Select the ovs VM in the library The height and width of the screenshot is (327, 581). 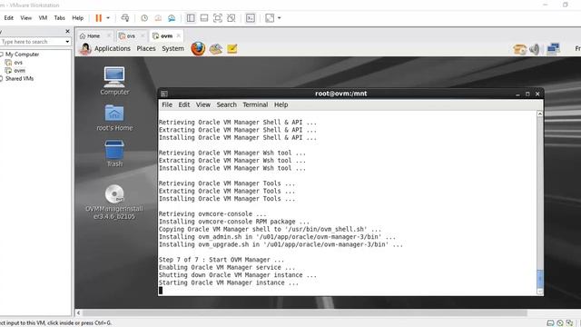point(18,63)
